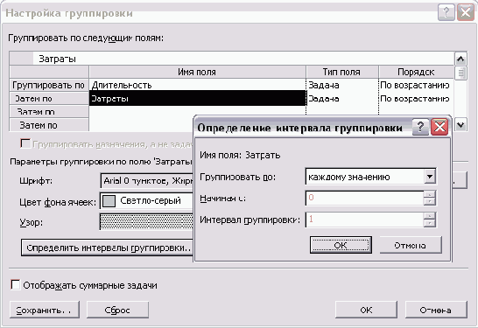
Task: Select the Длительность field name cell
Action: tap(198, 85)
